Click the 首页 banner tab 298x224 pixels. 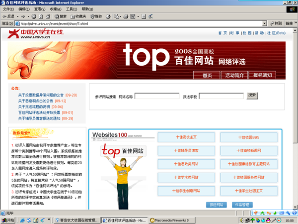tap(207, 75)
